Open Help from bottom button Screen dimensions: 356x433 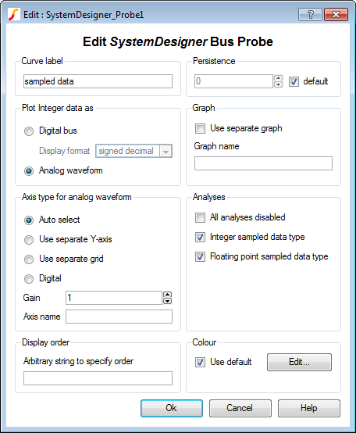click(x=309, y=408)
